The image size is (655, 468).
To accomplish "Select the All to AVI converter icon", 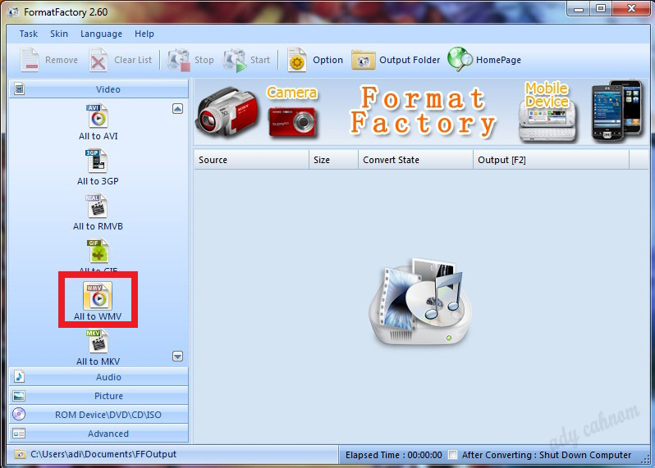I will pos(98,116).
